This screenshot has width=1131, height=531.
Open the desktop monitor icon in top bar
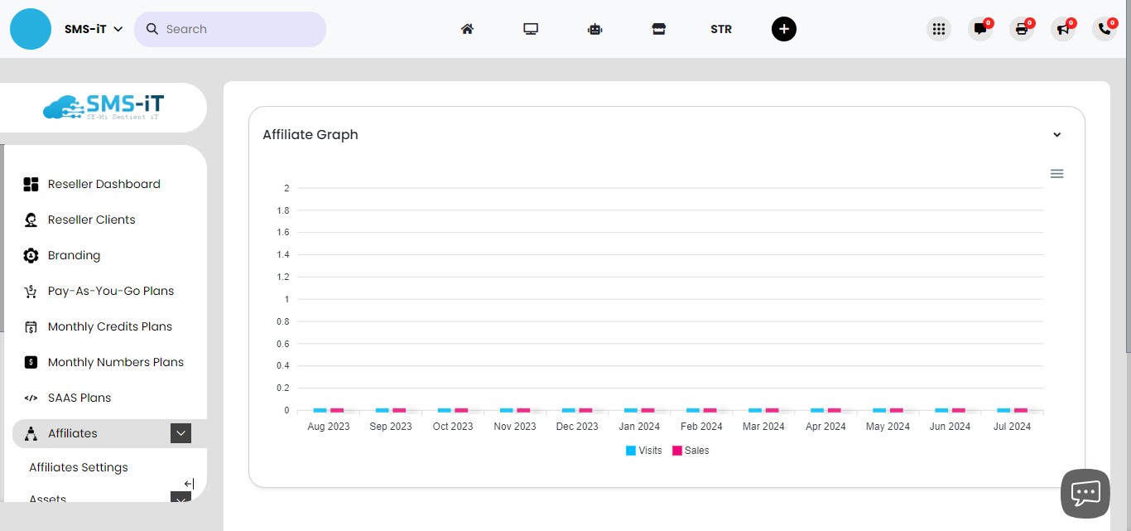531,29
